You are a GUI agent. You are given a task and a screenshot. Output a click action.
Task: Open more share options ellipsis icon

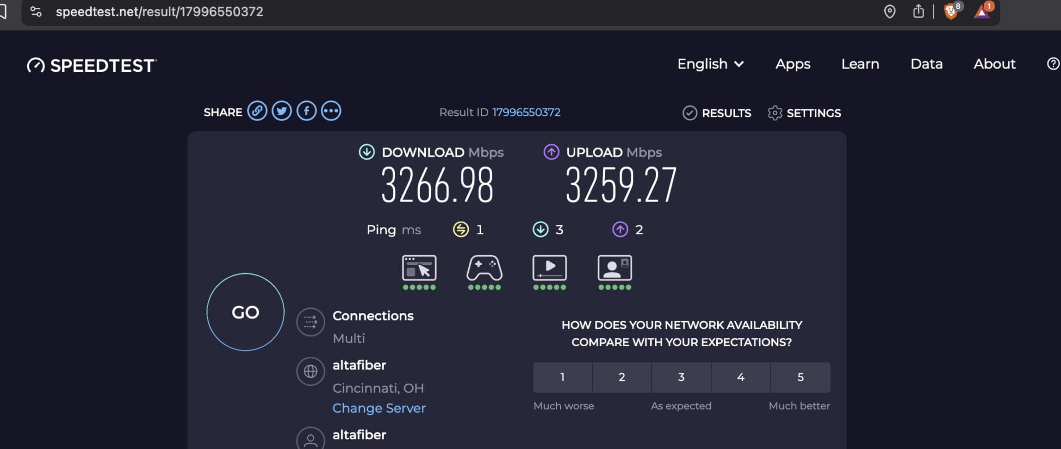331,111
